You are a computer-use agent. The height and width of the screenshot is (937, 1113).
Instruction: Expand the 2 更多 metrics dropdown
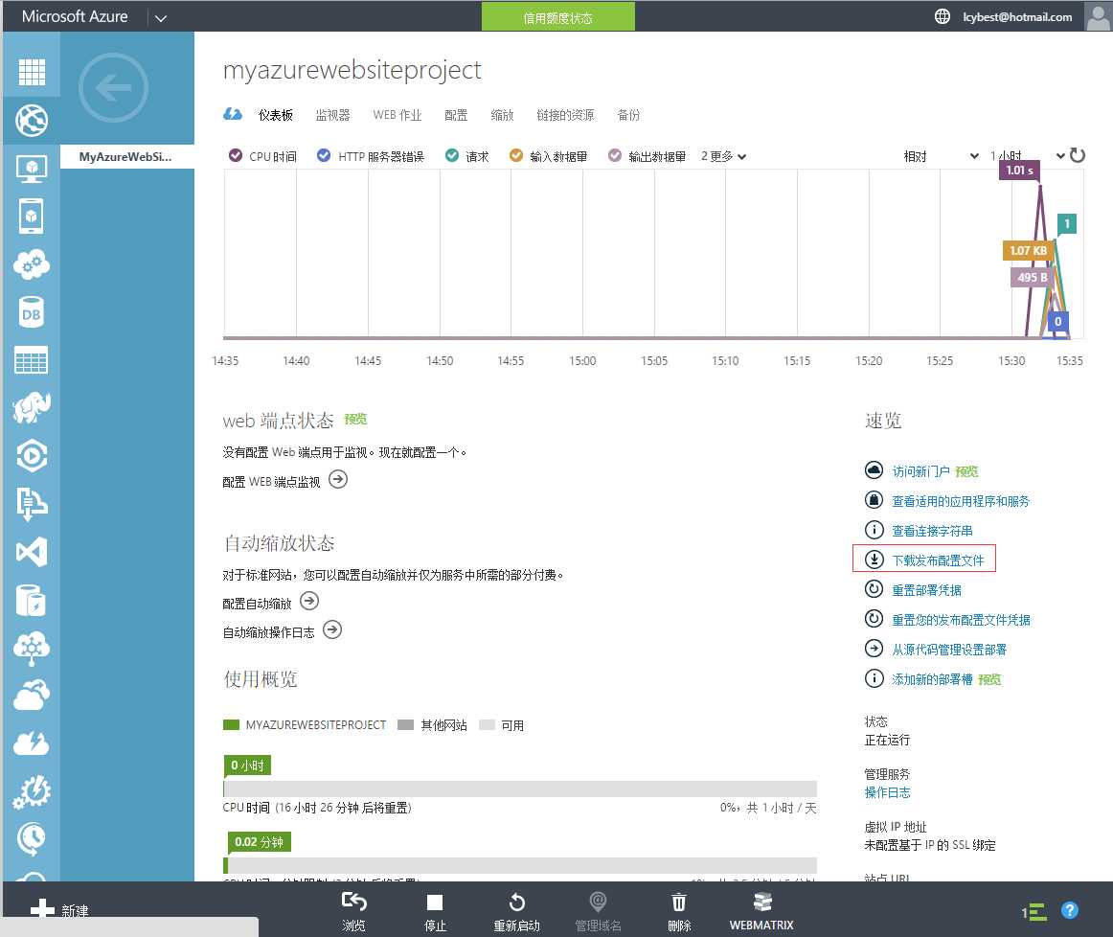coord(723,156)
